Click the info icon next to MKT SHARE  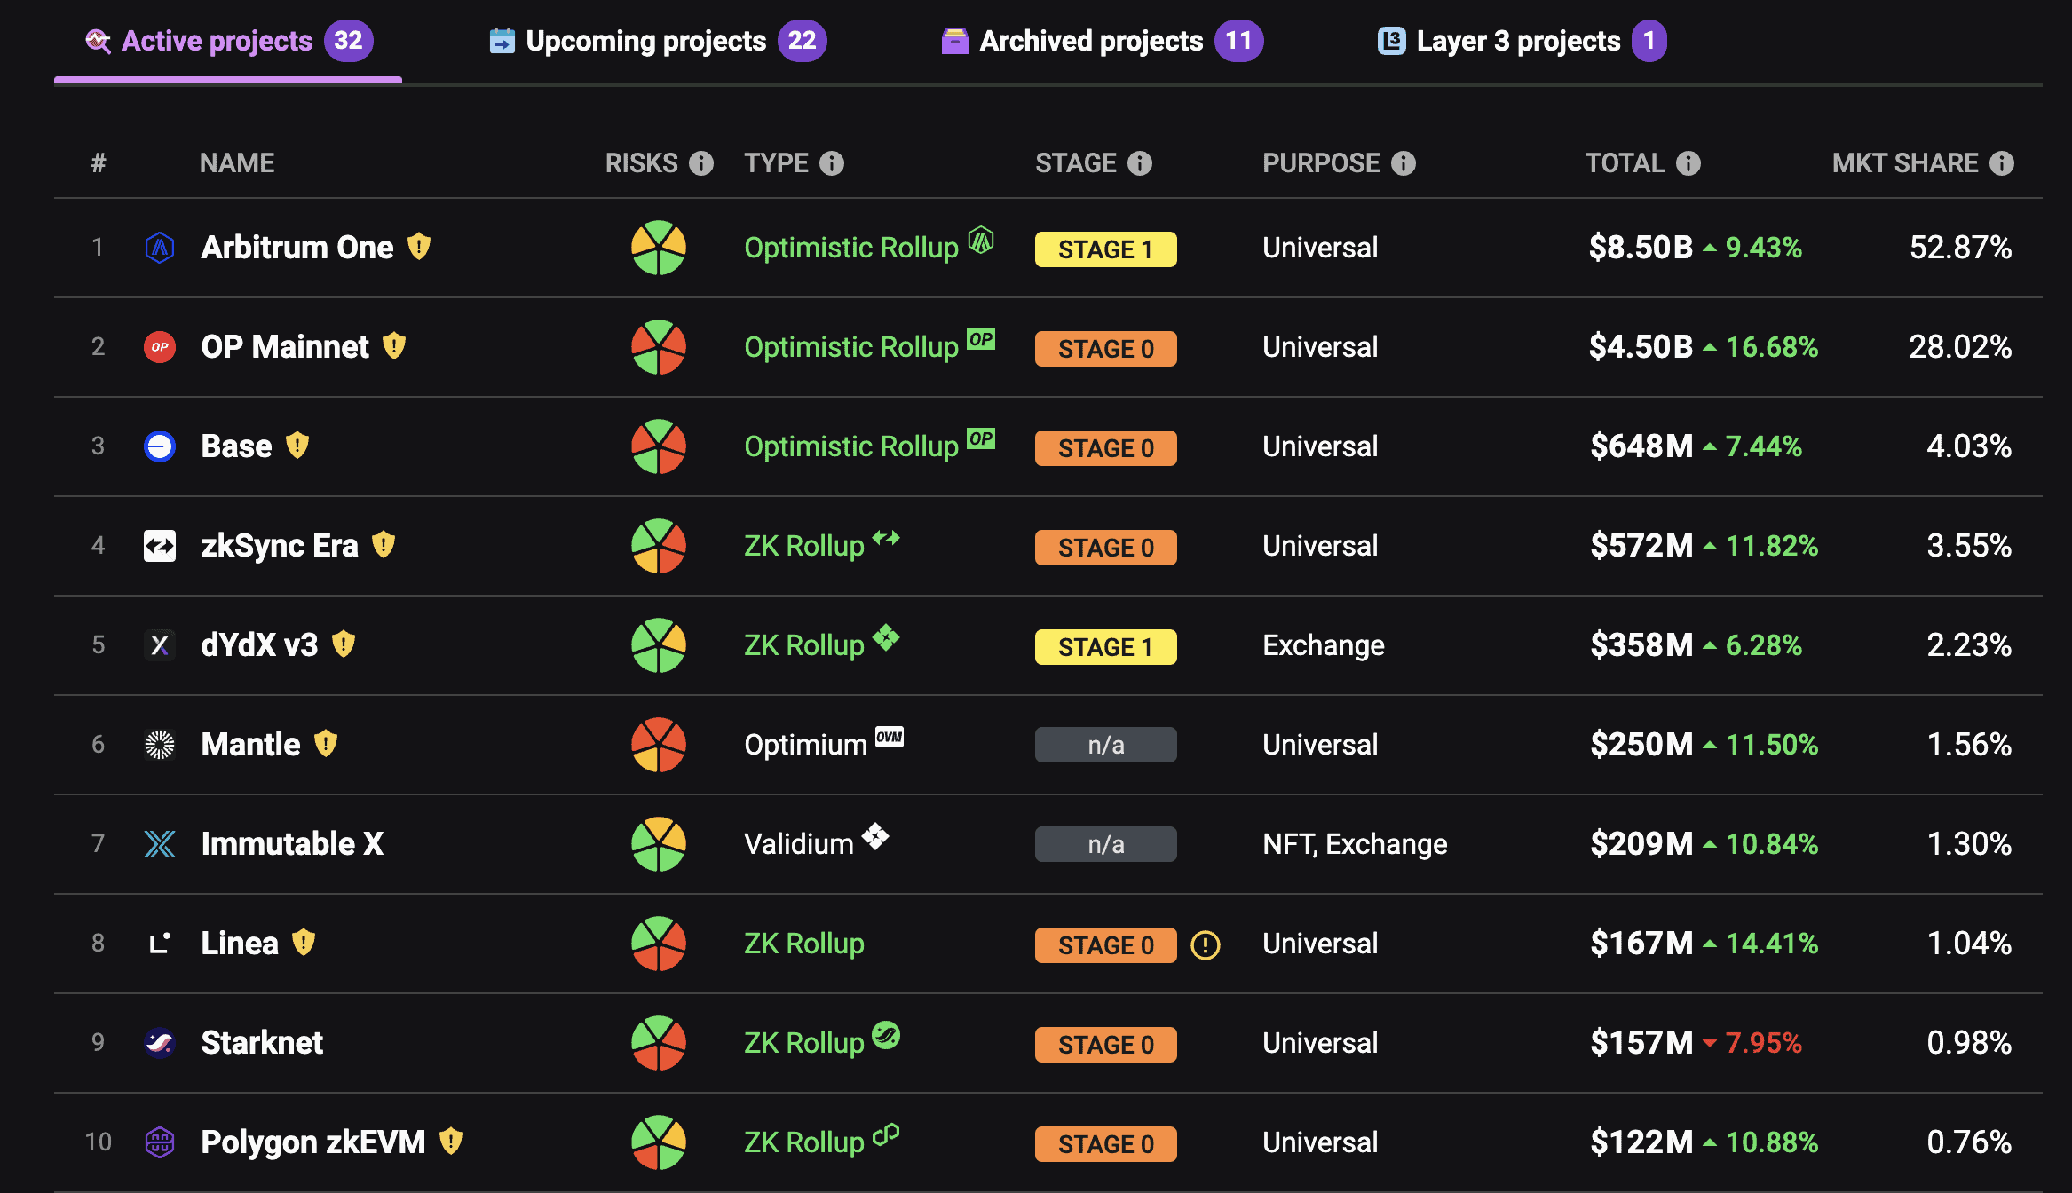(2001, 163)
